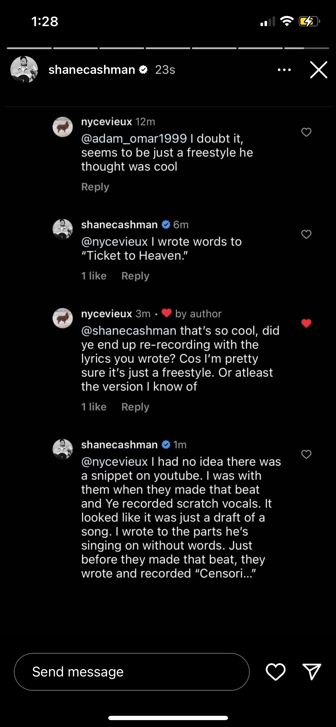Image resolution: width=336 pixels, height=727 pixels.
Task: Like nycevieux's 12m comment with heart
Action: pyautogui.click(x=306, y=132)
